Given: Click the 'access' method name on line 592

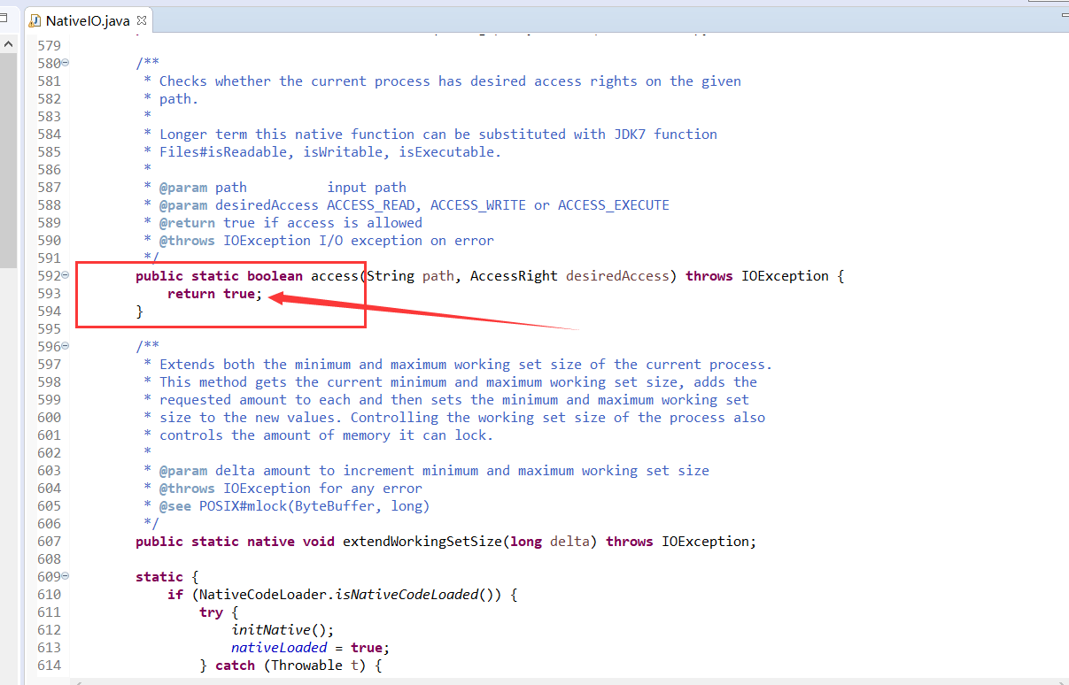Looking at the screenshot, I should (335, 275).
